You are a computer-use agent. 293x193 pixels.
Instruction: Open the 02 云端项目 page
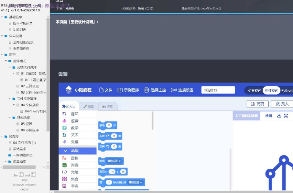[30, 86]
